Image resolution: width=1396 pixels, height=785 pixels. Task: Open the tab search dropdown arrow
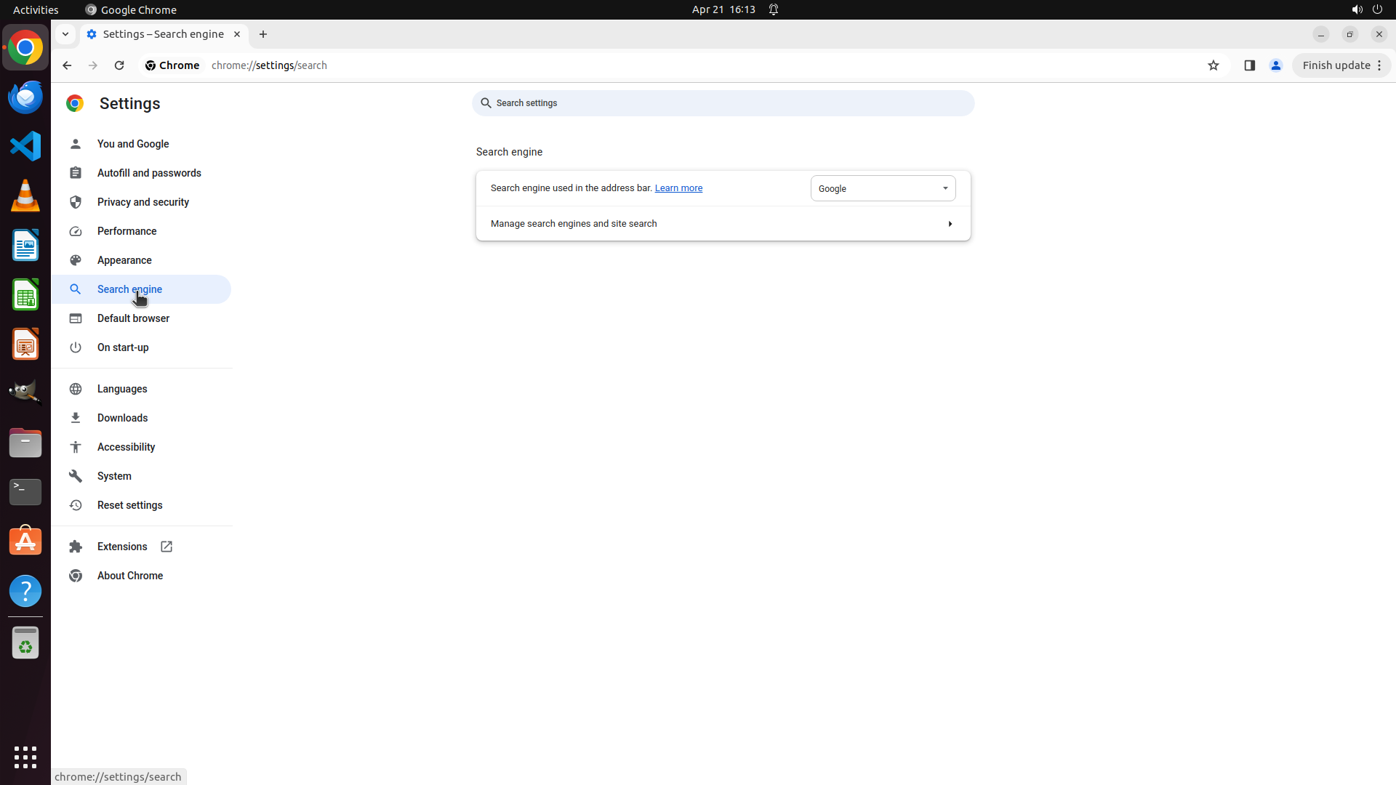(x=65, y=34)
